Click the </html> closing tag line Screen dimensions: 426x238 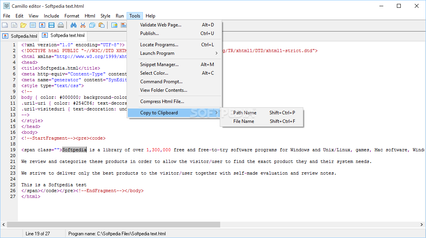(x=31, y=196)
